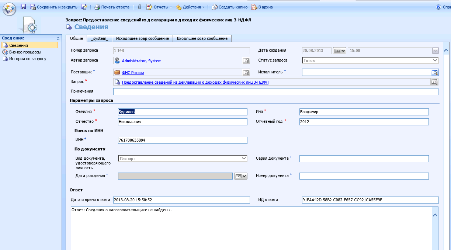
Task: Switch to Исходящее soap сообщение tab
Action: (142, 38)
